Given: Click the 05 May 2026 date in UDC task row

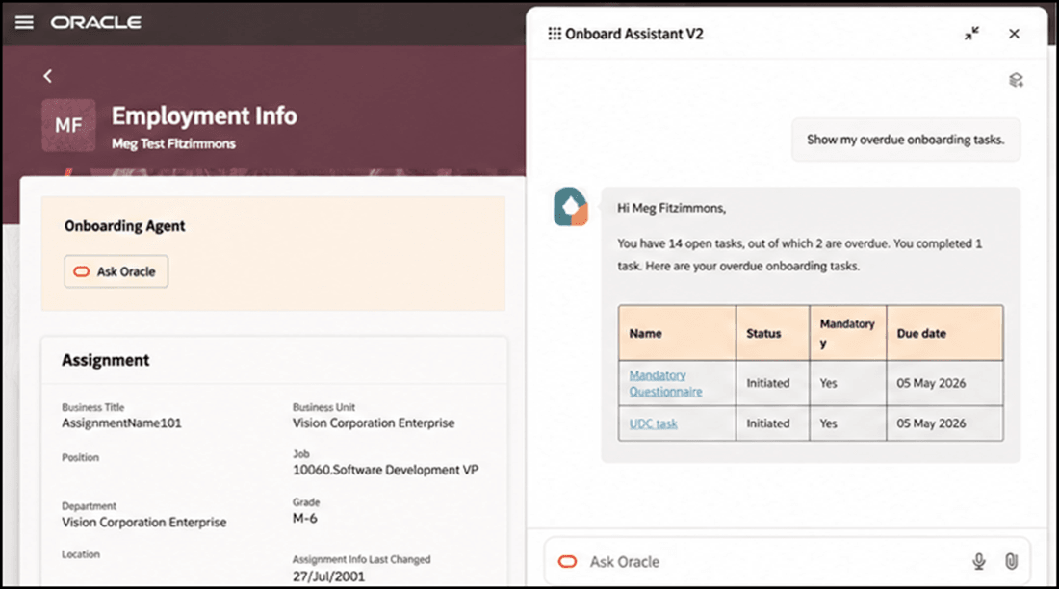Looking at the screenshot, I should pos(931,423).
